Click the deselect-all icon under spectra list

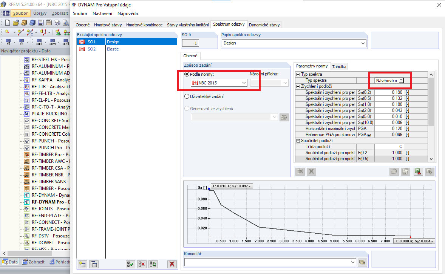coord(142,264)
